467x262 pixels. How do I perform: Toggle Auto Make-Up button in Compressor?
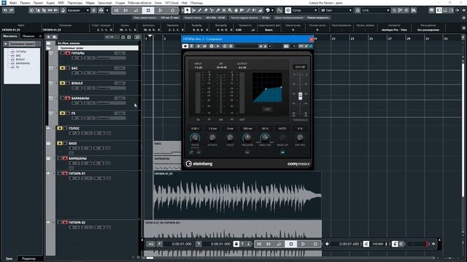click(282, 152)
